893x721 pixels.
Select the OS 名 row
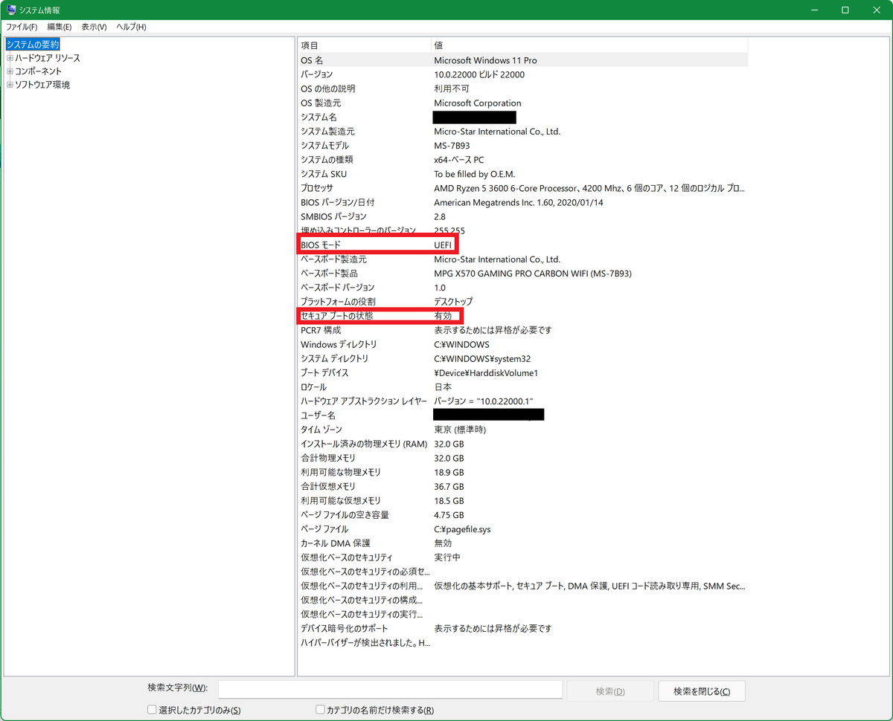[522, 60]
